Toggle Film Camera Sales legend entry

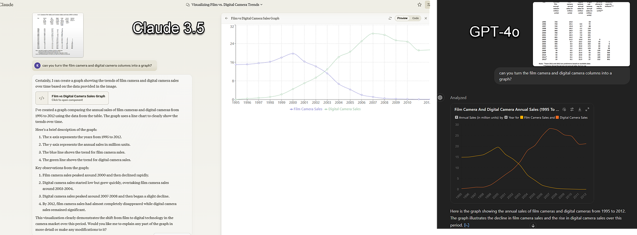305,109
